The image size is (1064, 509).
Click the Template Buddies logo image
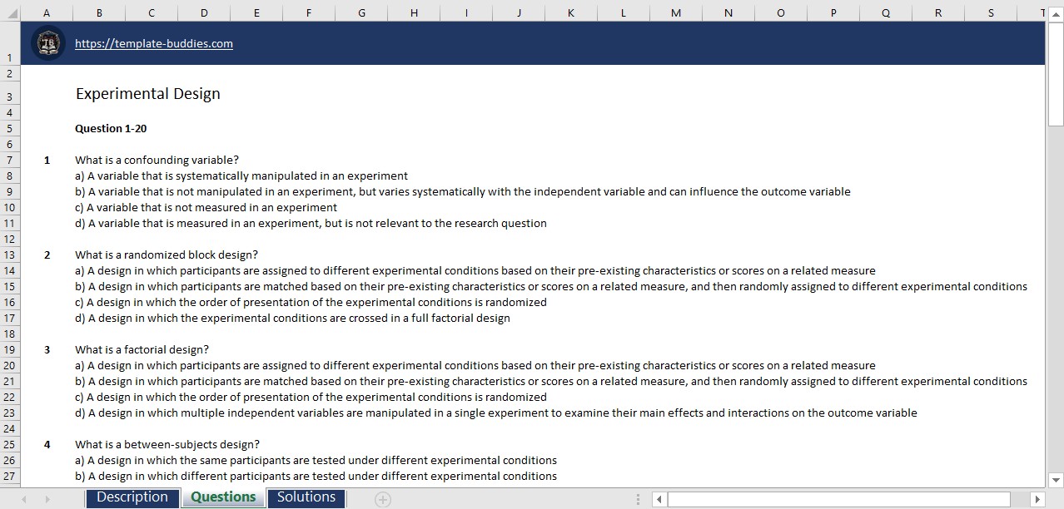[47, 42]
